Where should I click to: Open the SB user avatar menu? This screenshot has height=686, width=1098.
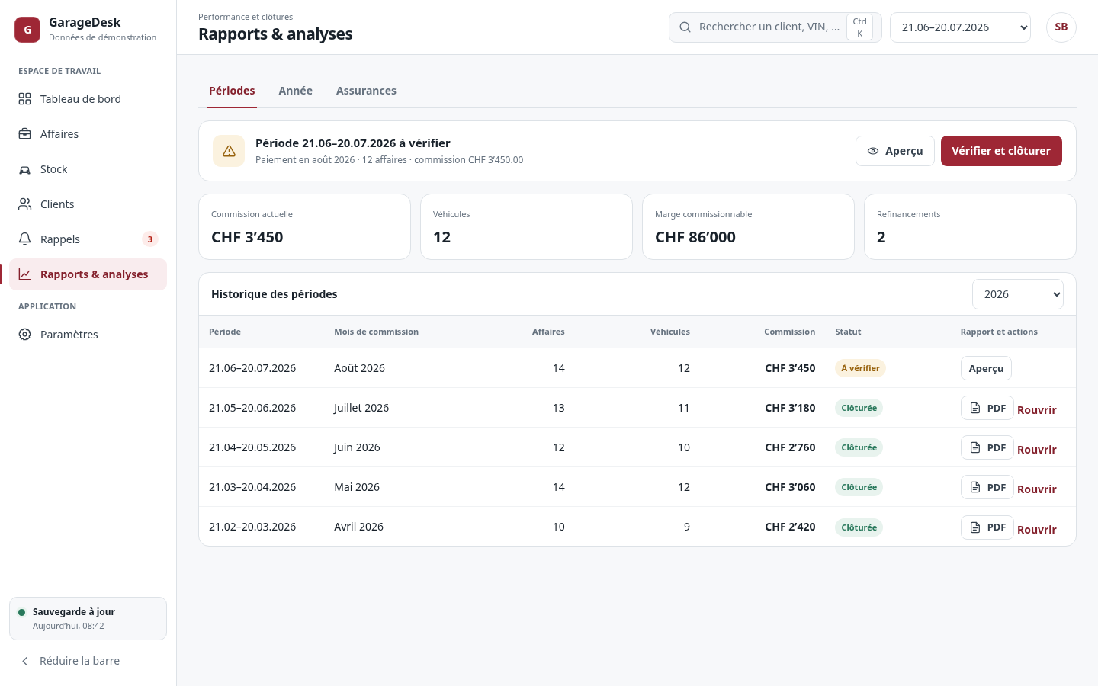point(1061,27)
